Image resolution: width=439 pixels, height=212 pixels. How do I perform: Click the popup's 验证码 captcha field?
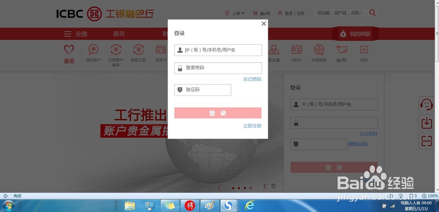[203, 90]
